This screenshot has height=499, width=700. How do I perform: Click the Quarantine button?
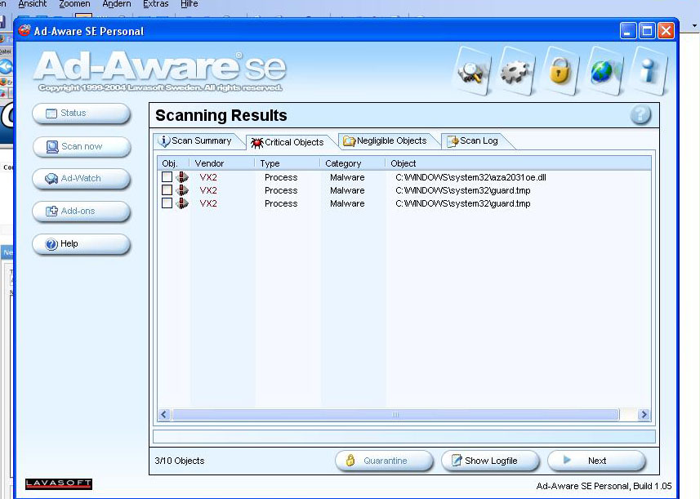point(384,461)
